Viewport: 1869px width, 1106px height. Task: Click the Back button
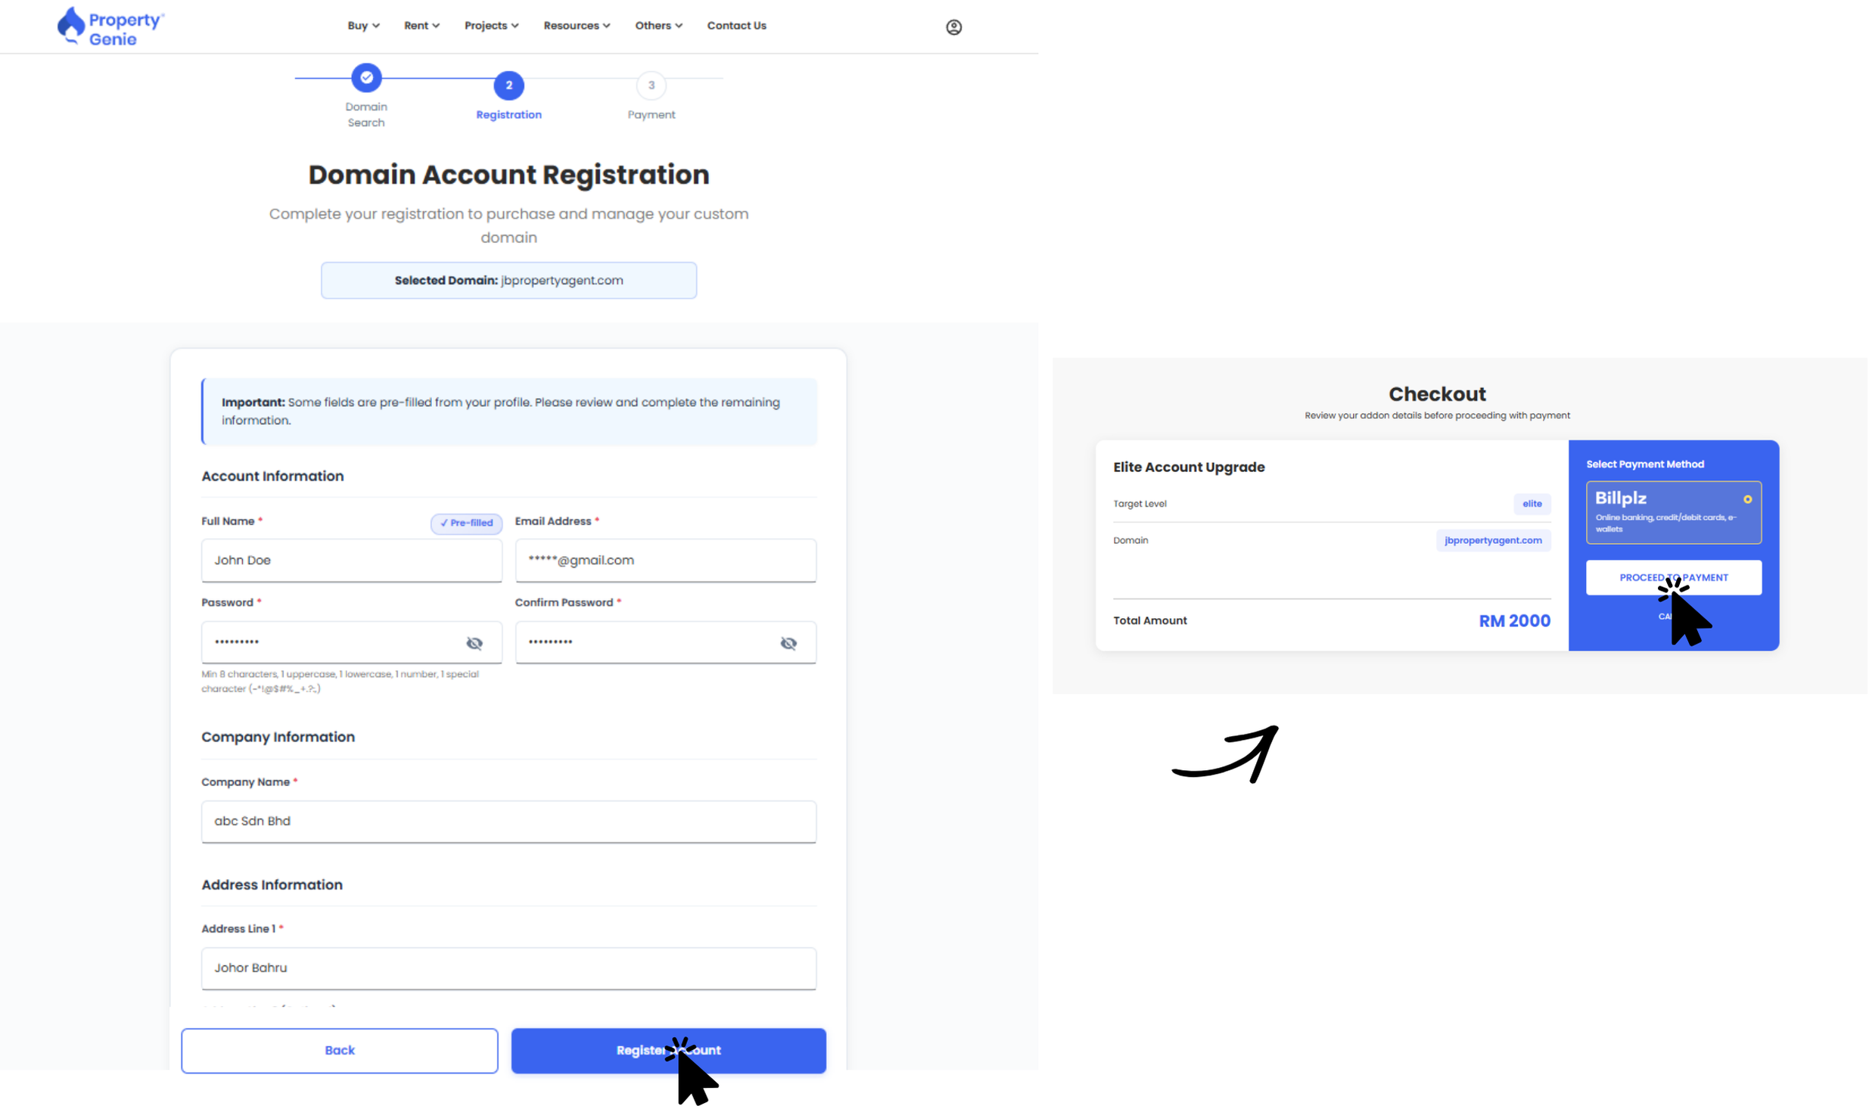339,1050
